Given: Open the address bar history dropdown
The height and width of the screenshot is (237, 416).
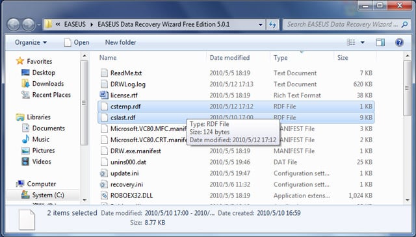Looking at the screenshot, I should coord(261,25).
